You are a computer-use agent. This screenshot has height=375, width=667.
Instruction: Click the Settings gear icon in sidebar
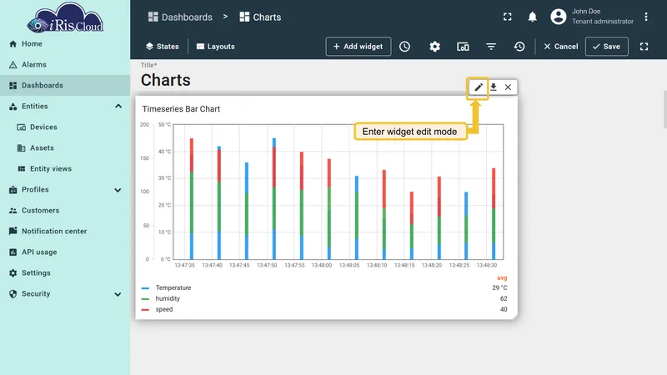pyautogui.click(x=13, y=273)
